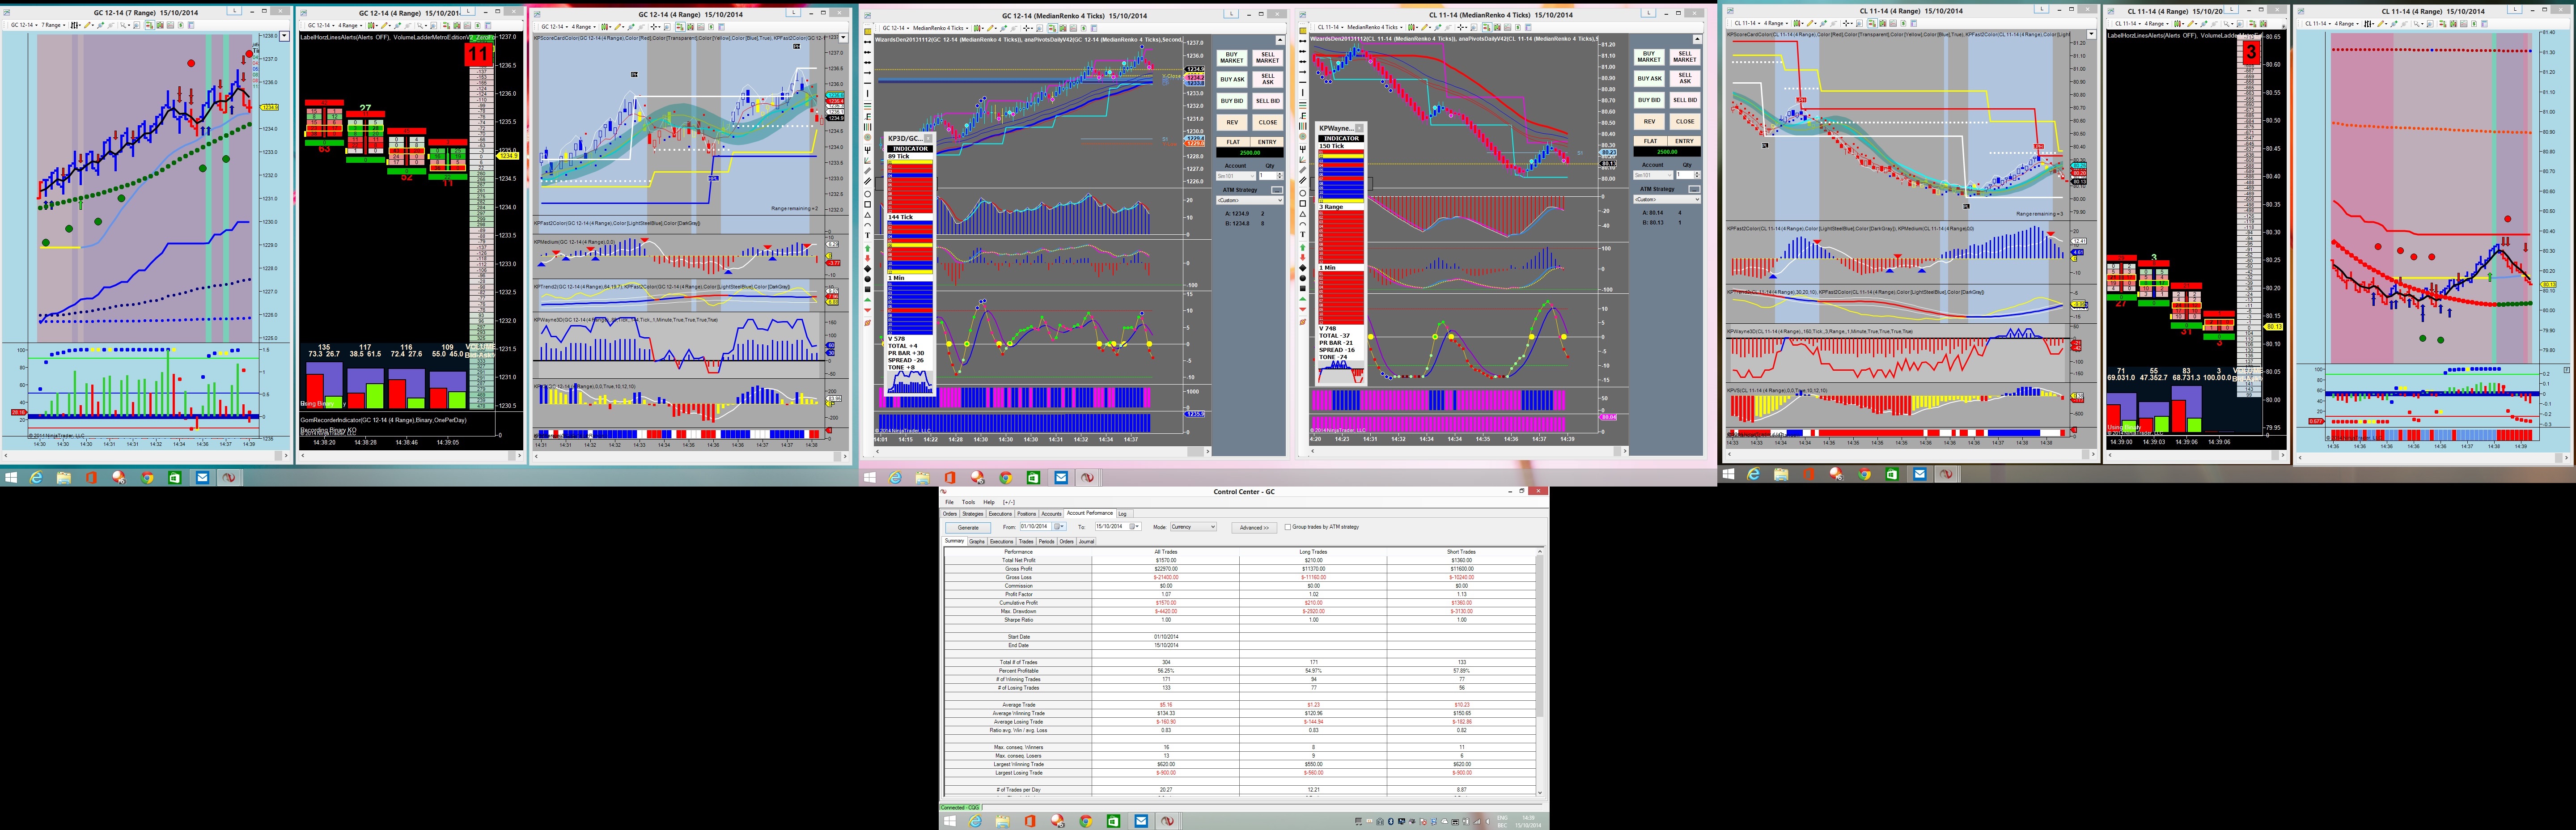This screenshot has width=2576, height=830.
Task: Close the KP3D/GC indicator popup
Action: coord(927,138)
